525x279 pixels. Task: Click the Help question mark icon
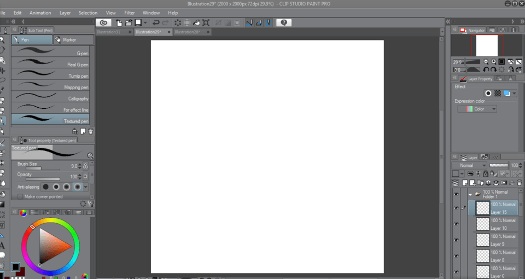coord(284,22)
